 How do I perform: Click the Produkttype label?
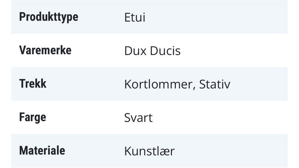[49, 17]
